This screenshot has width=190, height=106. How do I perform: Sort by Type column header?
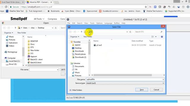coord(151,41)
